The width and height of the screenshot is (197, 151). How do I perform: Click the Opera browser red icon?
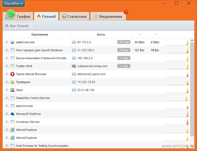pos(12,74)
